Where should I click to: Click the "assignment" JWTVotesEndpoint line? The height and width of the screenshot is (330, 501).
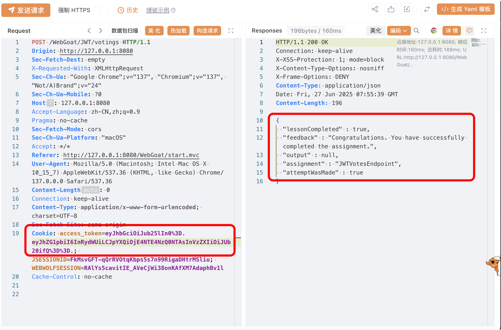[342, 164]
